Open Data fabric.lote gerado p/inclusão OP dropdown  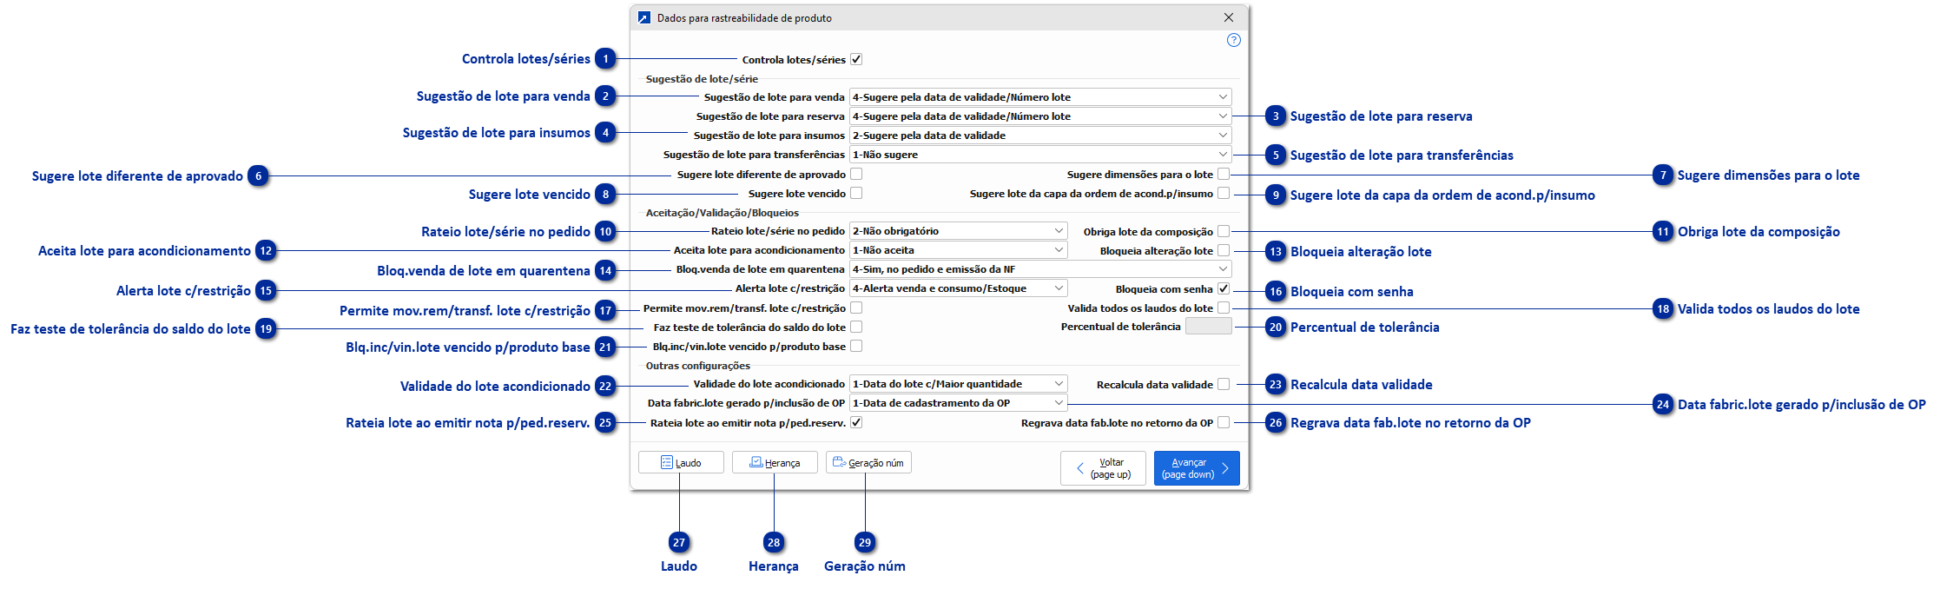tap(959, 403)
